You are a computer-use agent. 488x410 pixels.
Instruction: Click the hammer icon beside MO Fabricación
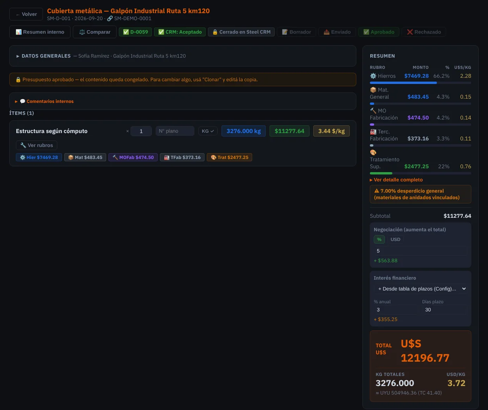click(x=373, y=111)
